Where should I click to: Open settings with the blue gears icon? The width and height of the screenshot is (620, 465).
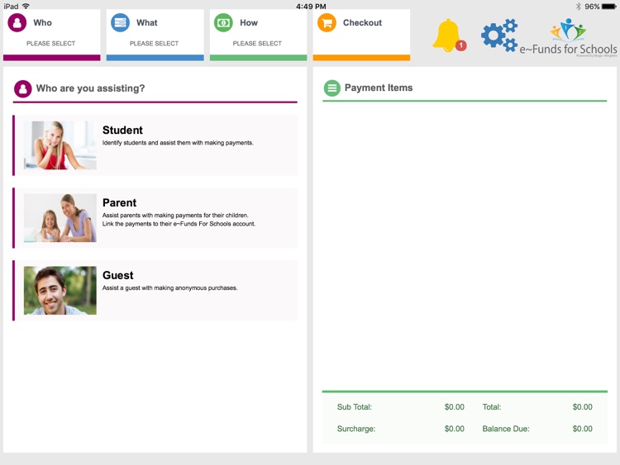tap(499, 36)
